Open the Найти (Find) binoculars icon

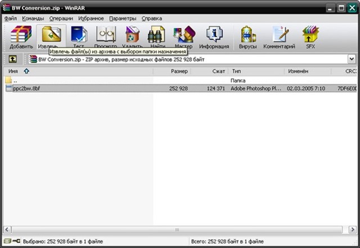point(156,34)
